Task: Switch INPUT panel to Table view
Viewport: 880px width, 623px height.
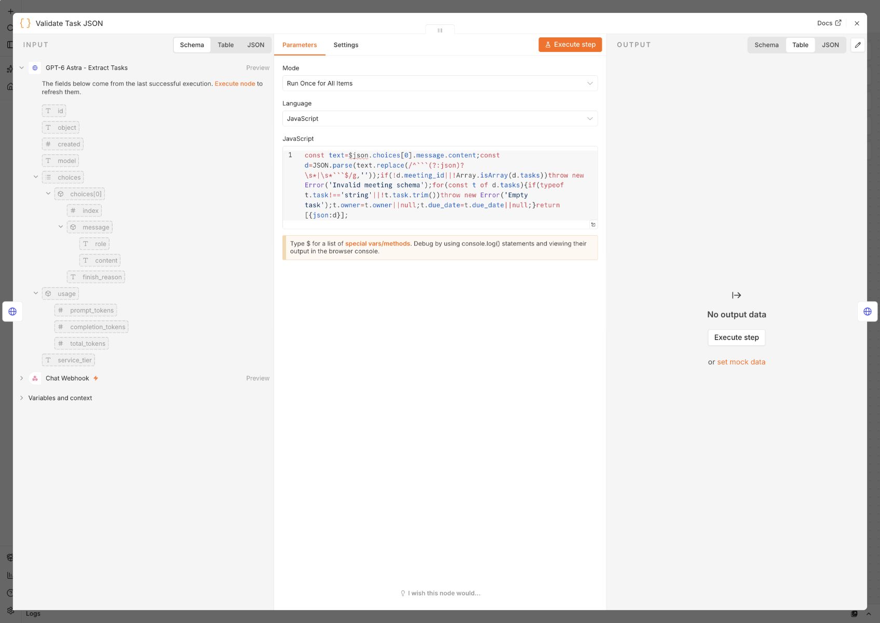Action: (225, 45)
